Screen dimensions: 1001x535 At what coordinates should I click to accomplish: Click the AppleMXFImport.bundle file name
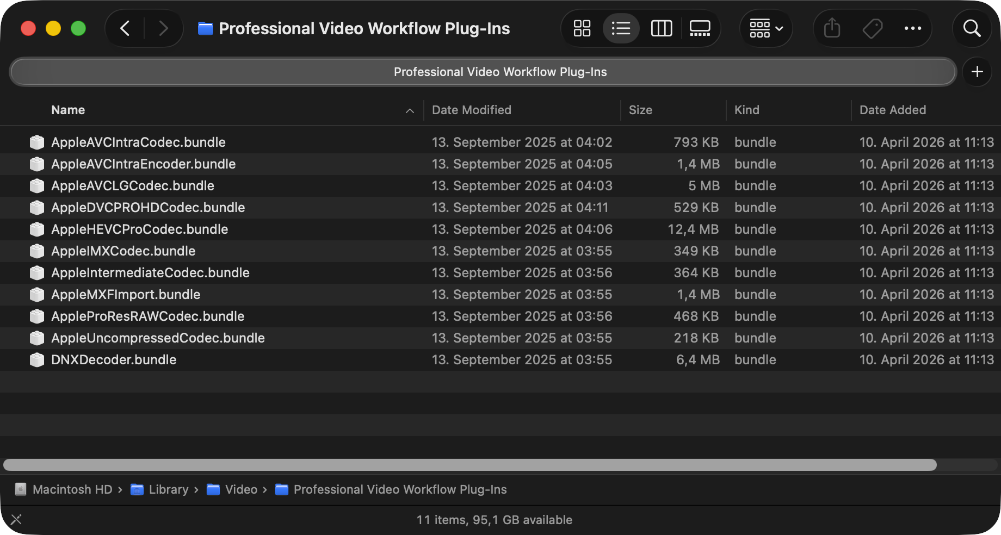[x=126, y=295]
